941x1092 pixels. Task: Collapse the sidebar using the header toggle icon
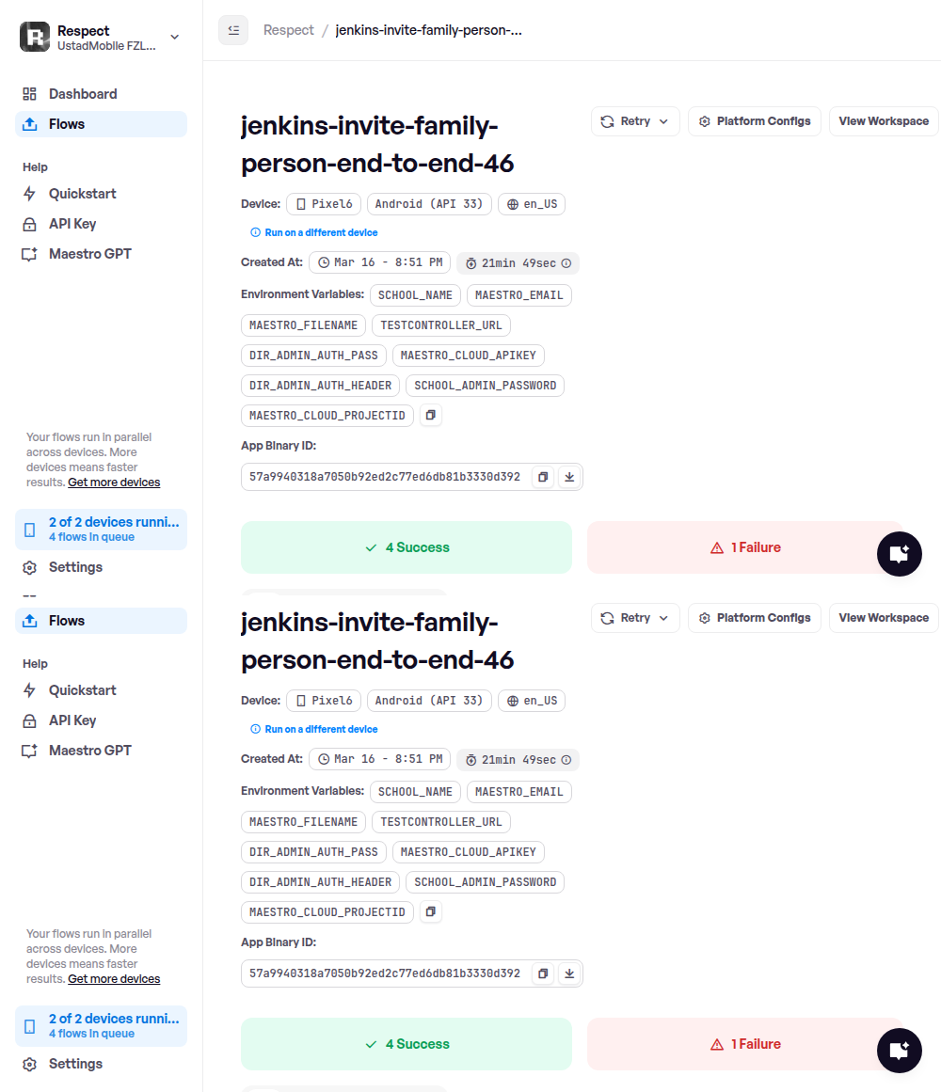pos(233,30)
